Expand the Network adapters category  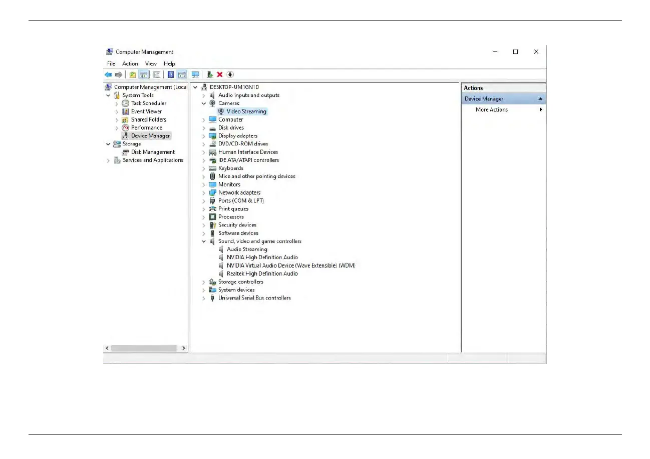click(x=204, y=193)
